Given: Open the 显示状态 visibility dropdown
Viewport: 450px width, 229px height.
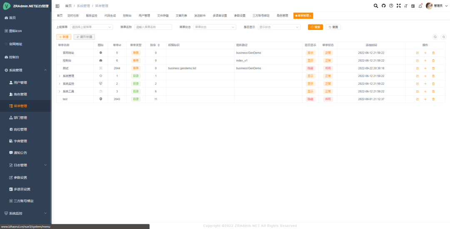Looking at the screenshot, I should pyautogui.click(x=279, y=27).
